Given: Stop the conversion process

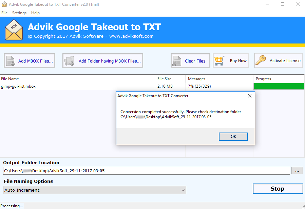Looking at the screenshot, I should coord(278,189).
